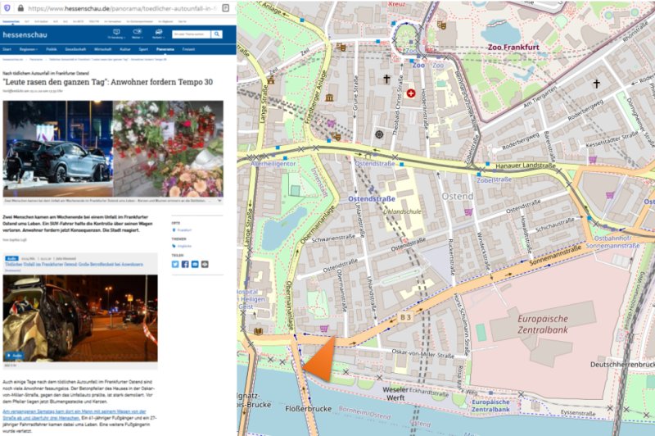Screen dimensions: 655x436
Task: Click the padlock site security icon
Action: [x=19, y=7]
